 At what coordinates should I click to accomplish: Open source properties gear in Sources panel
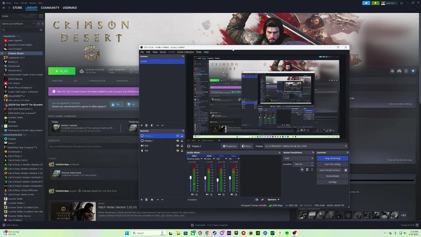tap(152, 199)
